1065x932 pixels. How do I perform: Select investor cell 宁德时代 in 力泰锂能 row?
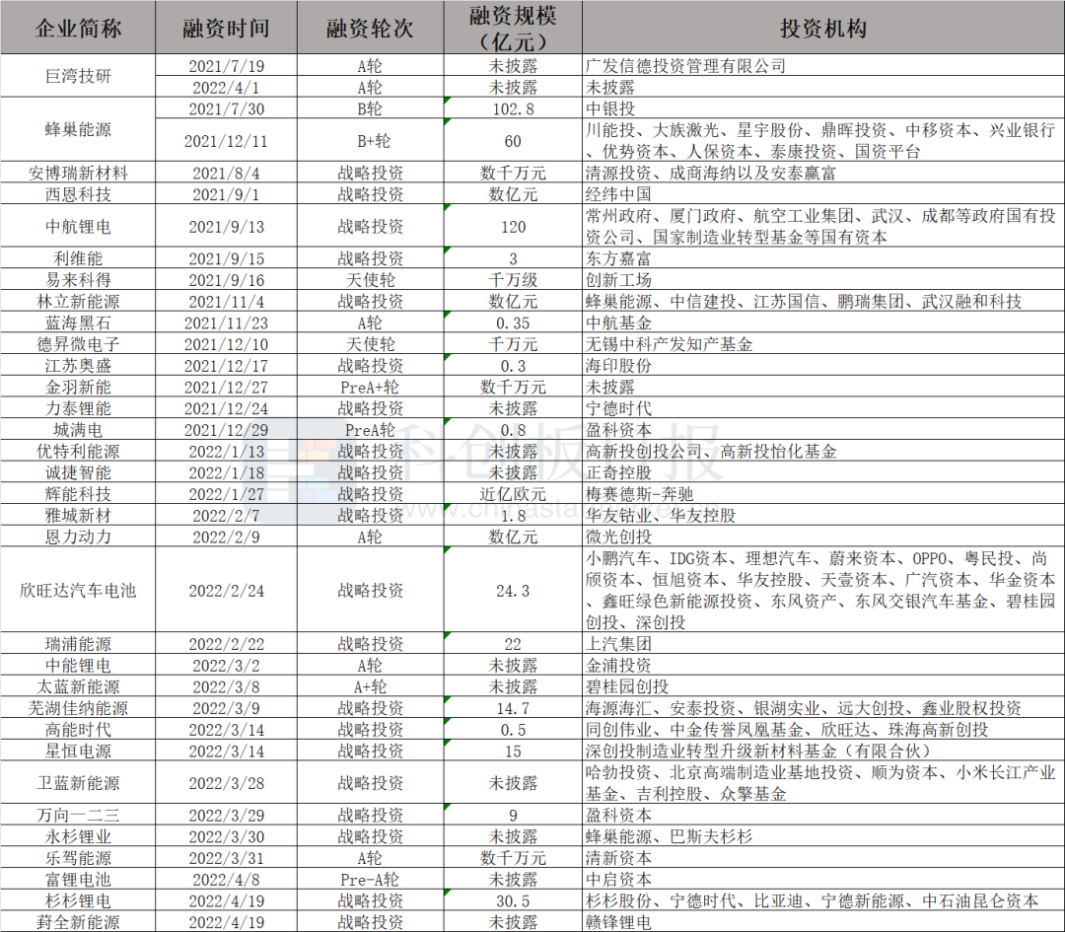click(x=823, y=408)
